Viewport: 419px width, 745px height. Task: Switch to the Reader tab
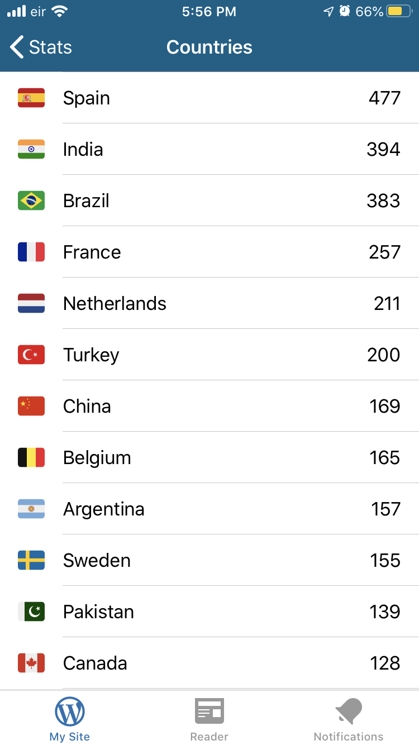209,719
